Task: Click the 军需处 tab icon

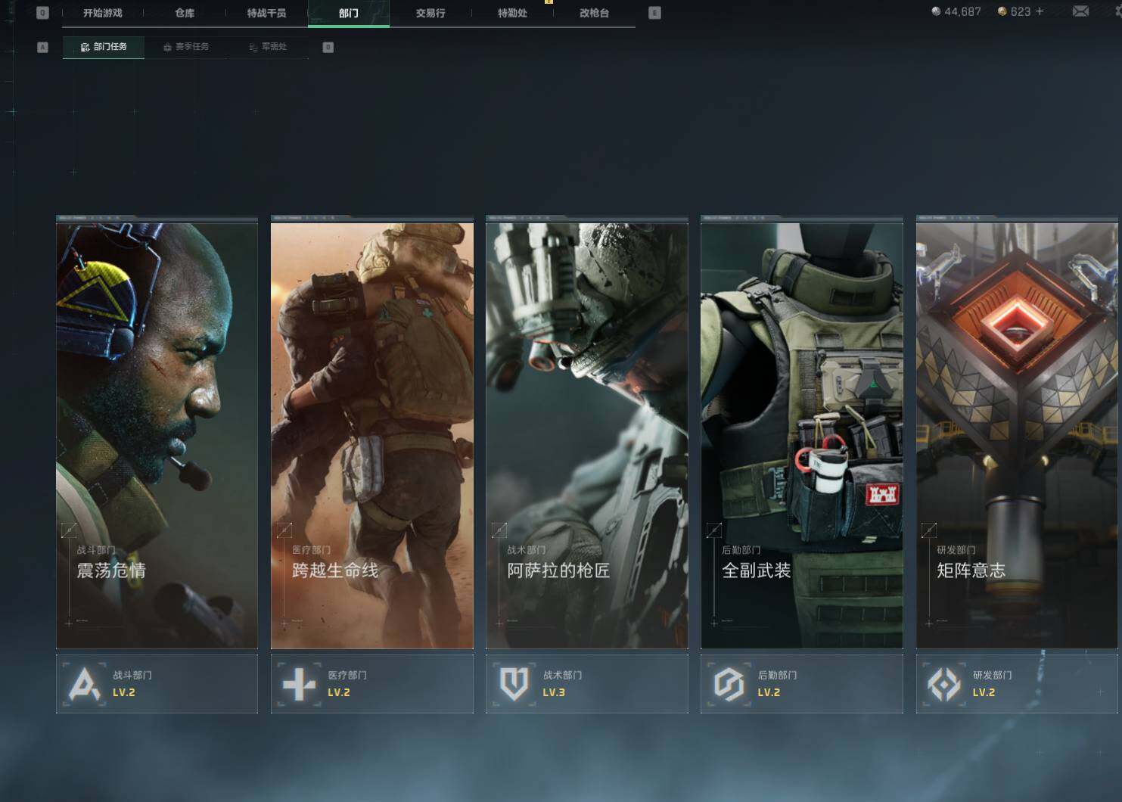Action: (x=254, y=48)
